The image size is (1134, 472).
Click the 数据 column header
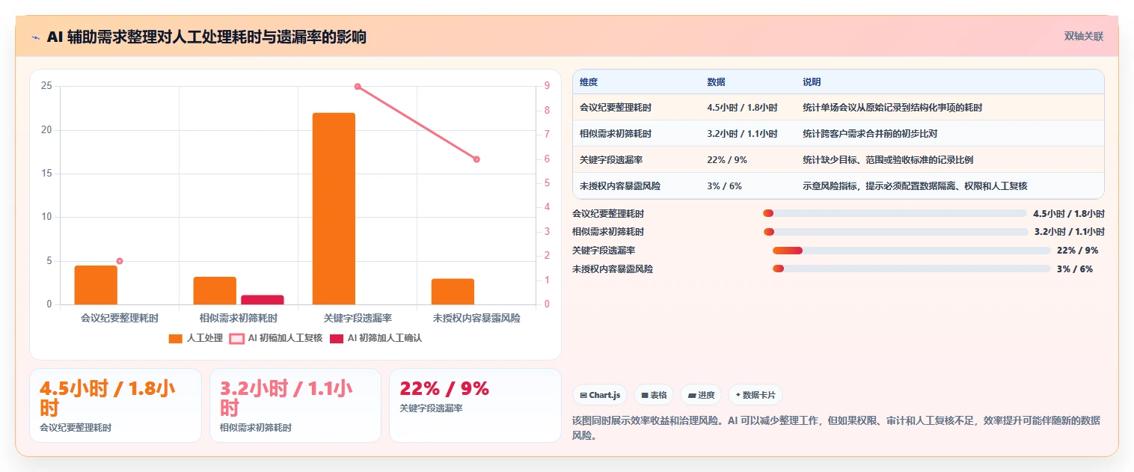tap(716, 82)
